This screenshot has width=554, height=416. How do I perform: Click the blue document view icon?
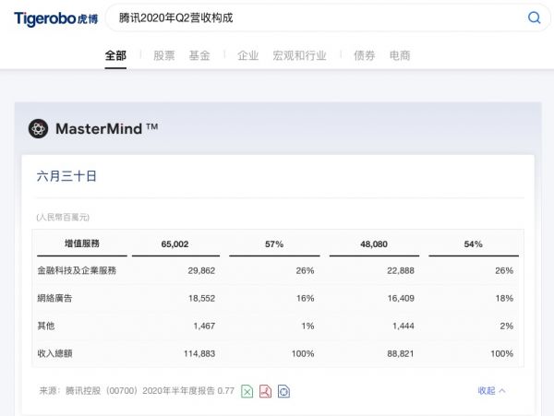point(283,391)
